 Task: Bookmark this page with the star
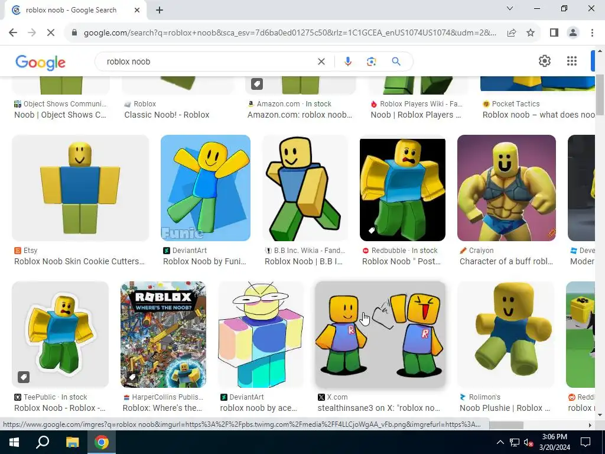point(531,33)
